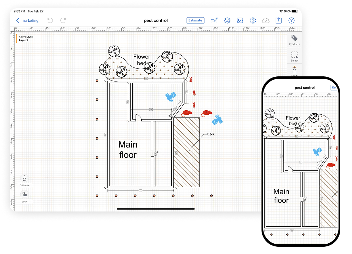Select the middle red ant marker
This screenshot has height=254, width=352.
(194, 93)
